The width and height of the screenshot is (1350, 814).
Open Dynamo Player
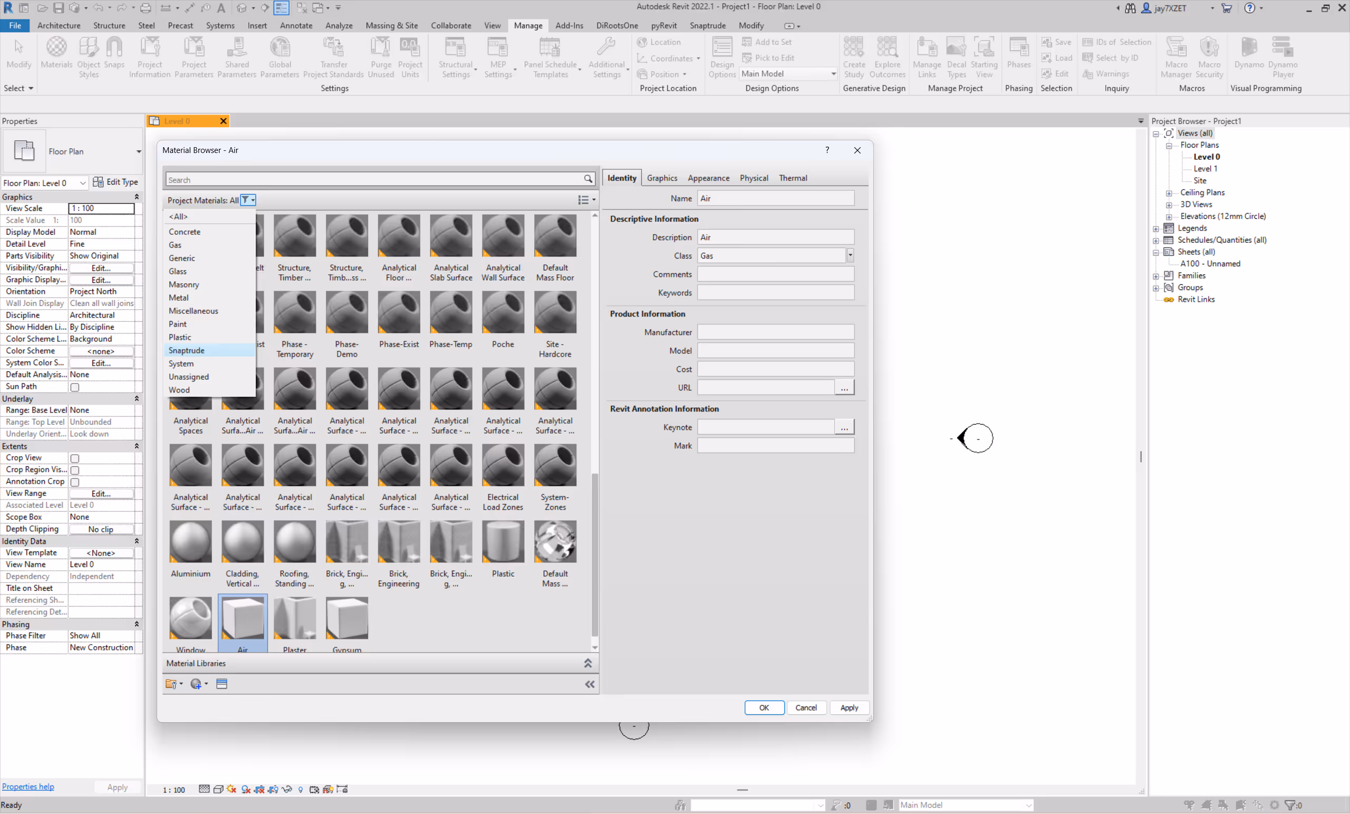coord(1282,58)
